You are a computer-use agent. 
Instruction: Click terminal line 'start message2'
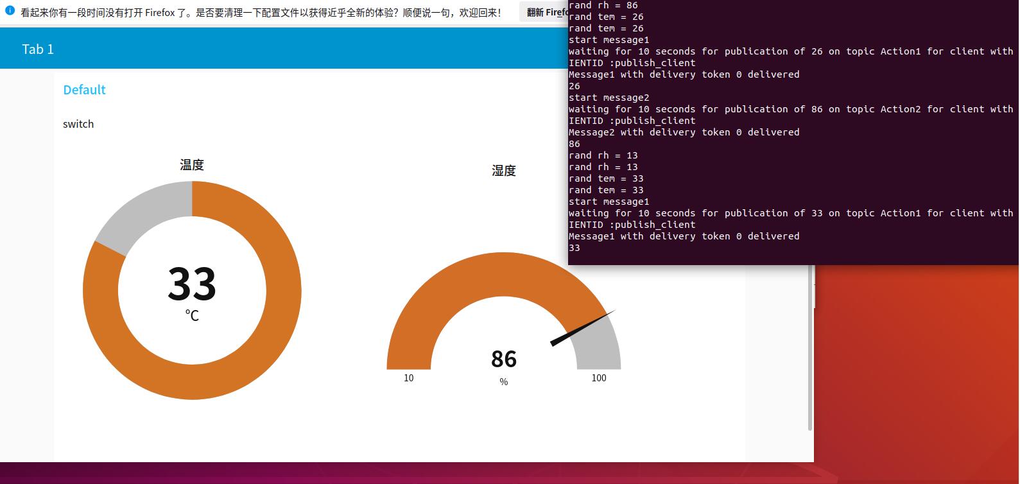click(x=609, y=98)
